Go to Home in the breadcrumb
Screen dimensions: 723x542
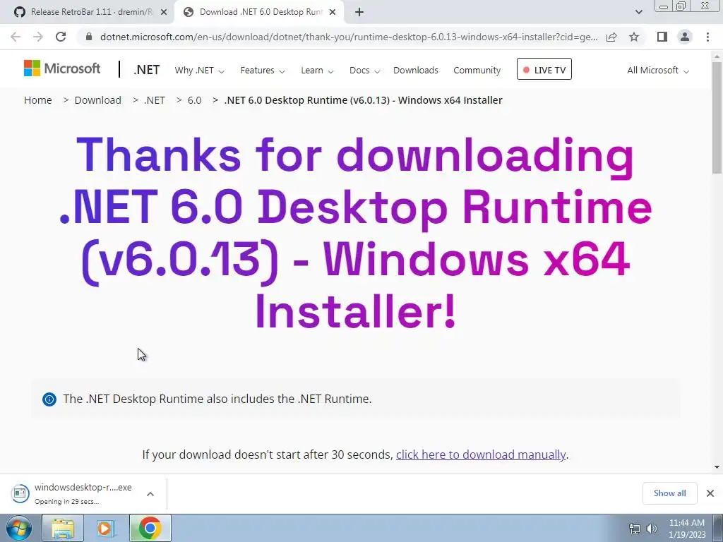[x=38, y=100]
